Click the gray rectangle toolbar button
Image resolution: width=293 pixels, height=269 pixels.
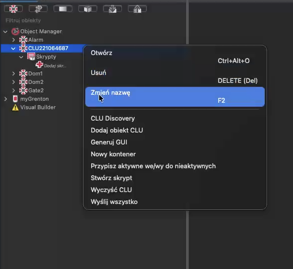[63, 9]
